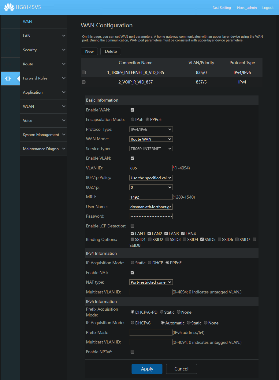Screen dimensions: 279x380
Task: Toggle the SSID1 binding checkbox
Action: click(132, 239)
